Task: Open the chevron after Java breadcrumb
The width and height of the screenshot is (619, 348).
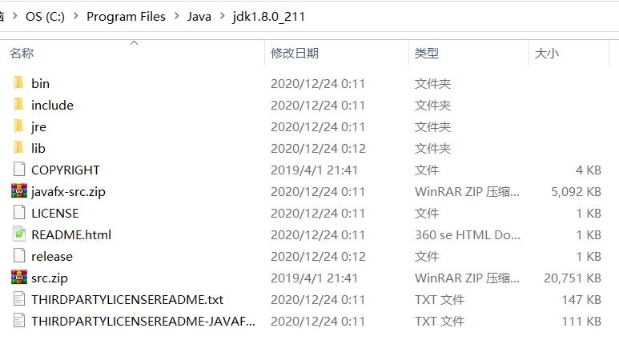Action: [223, 16]
